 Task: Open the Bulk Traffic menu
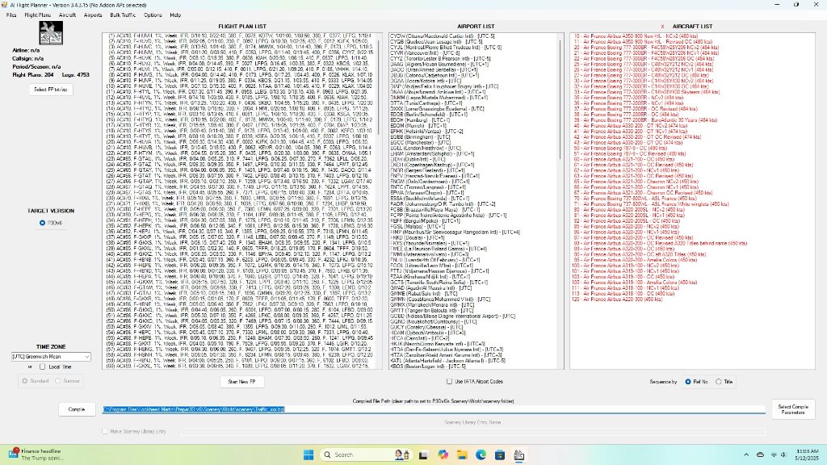pos(123,15)
